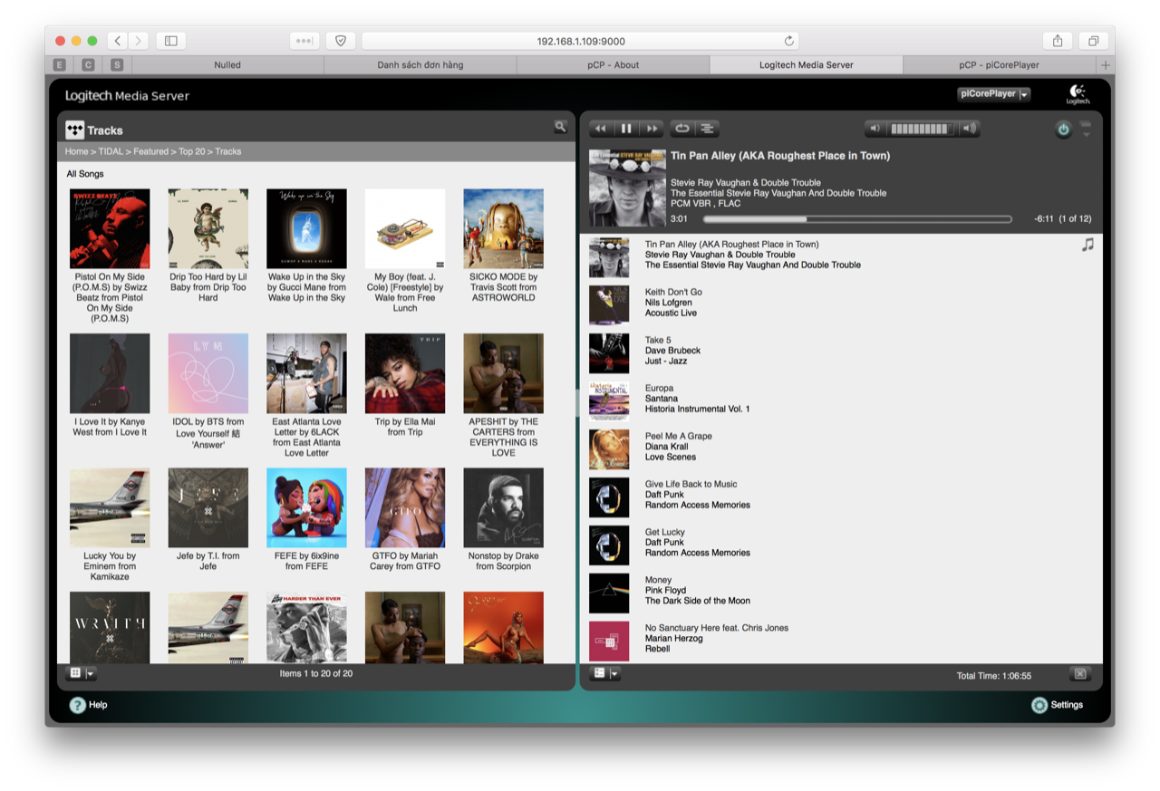Open Wake Up in the Sky cover
Image resolution: width=1160 pixels, height=791 pixels.
[306, 228]
